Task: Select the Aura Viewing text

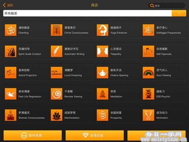Action: pos(163,75)
